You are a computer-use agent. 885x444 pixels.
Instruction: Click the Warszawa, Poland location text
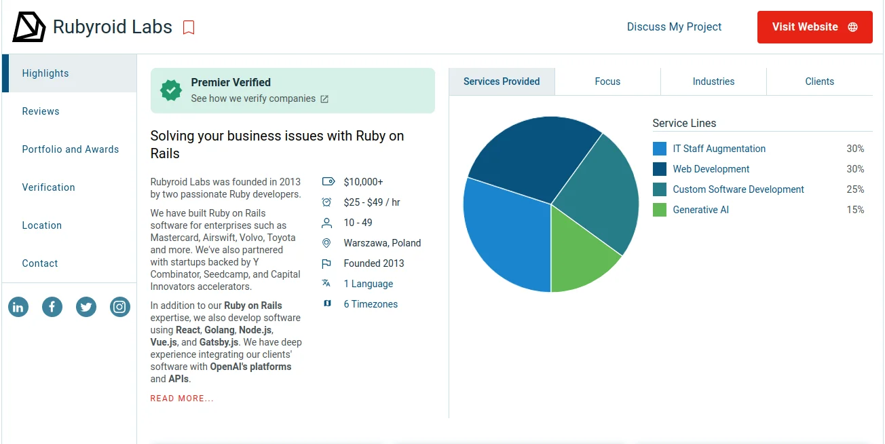[382, 243]
